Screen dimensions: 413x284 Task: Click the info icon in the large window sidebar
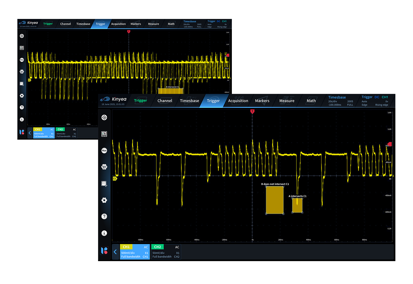coord(104,233)
